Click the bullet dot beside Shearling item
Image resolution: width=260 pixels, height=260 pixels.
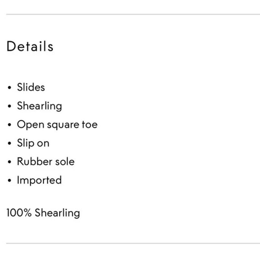(x=10, y=106)
